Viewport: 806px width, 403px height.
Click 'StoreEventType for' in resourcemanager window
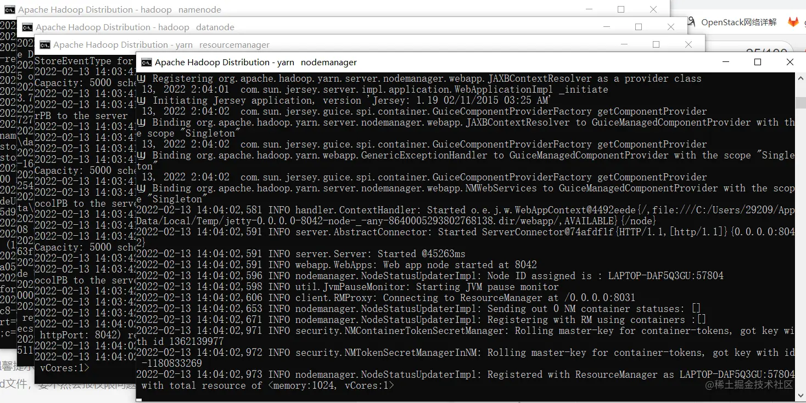pos(84,61)
